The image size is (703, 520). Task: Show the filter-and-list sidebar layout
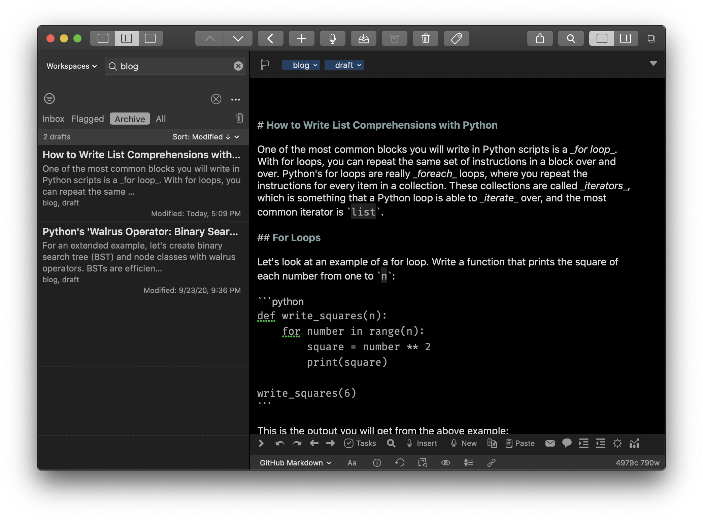point(103,38)
